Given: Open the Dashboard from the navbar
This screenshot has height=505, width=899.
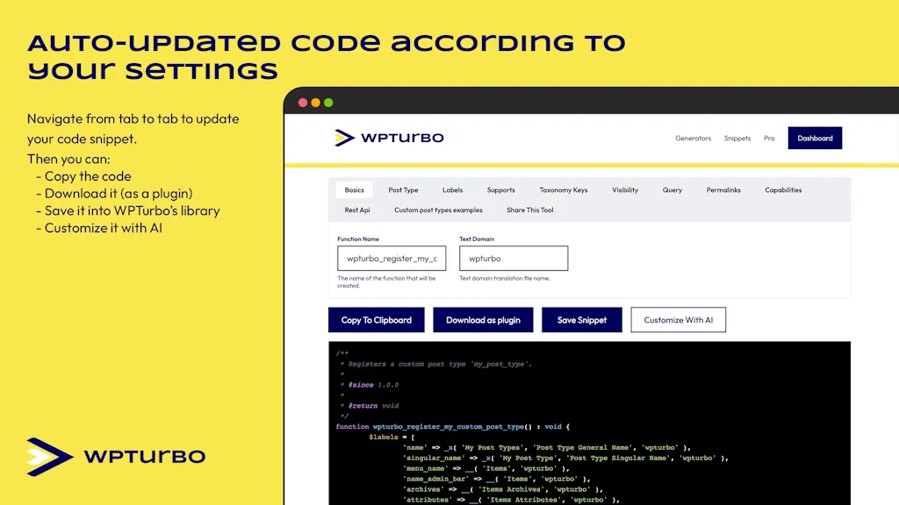Looking at the screenshot, I should click(x=815, y=138).
